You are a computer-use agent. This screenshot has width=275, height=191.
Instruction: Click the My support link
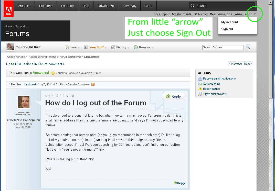coord(162,14)
